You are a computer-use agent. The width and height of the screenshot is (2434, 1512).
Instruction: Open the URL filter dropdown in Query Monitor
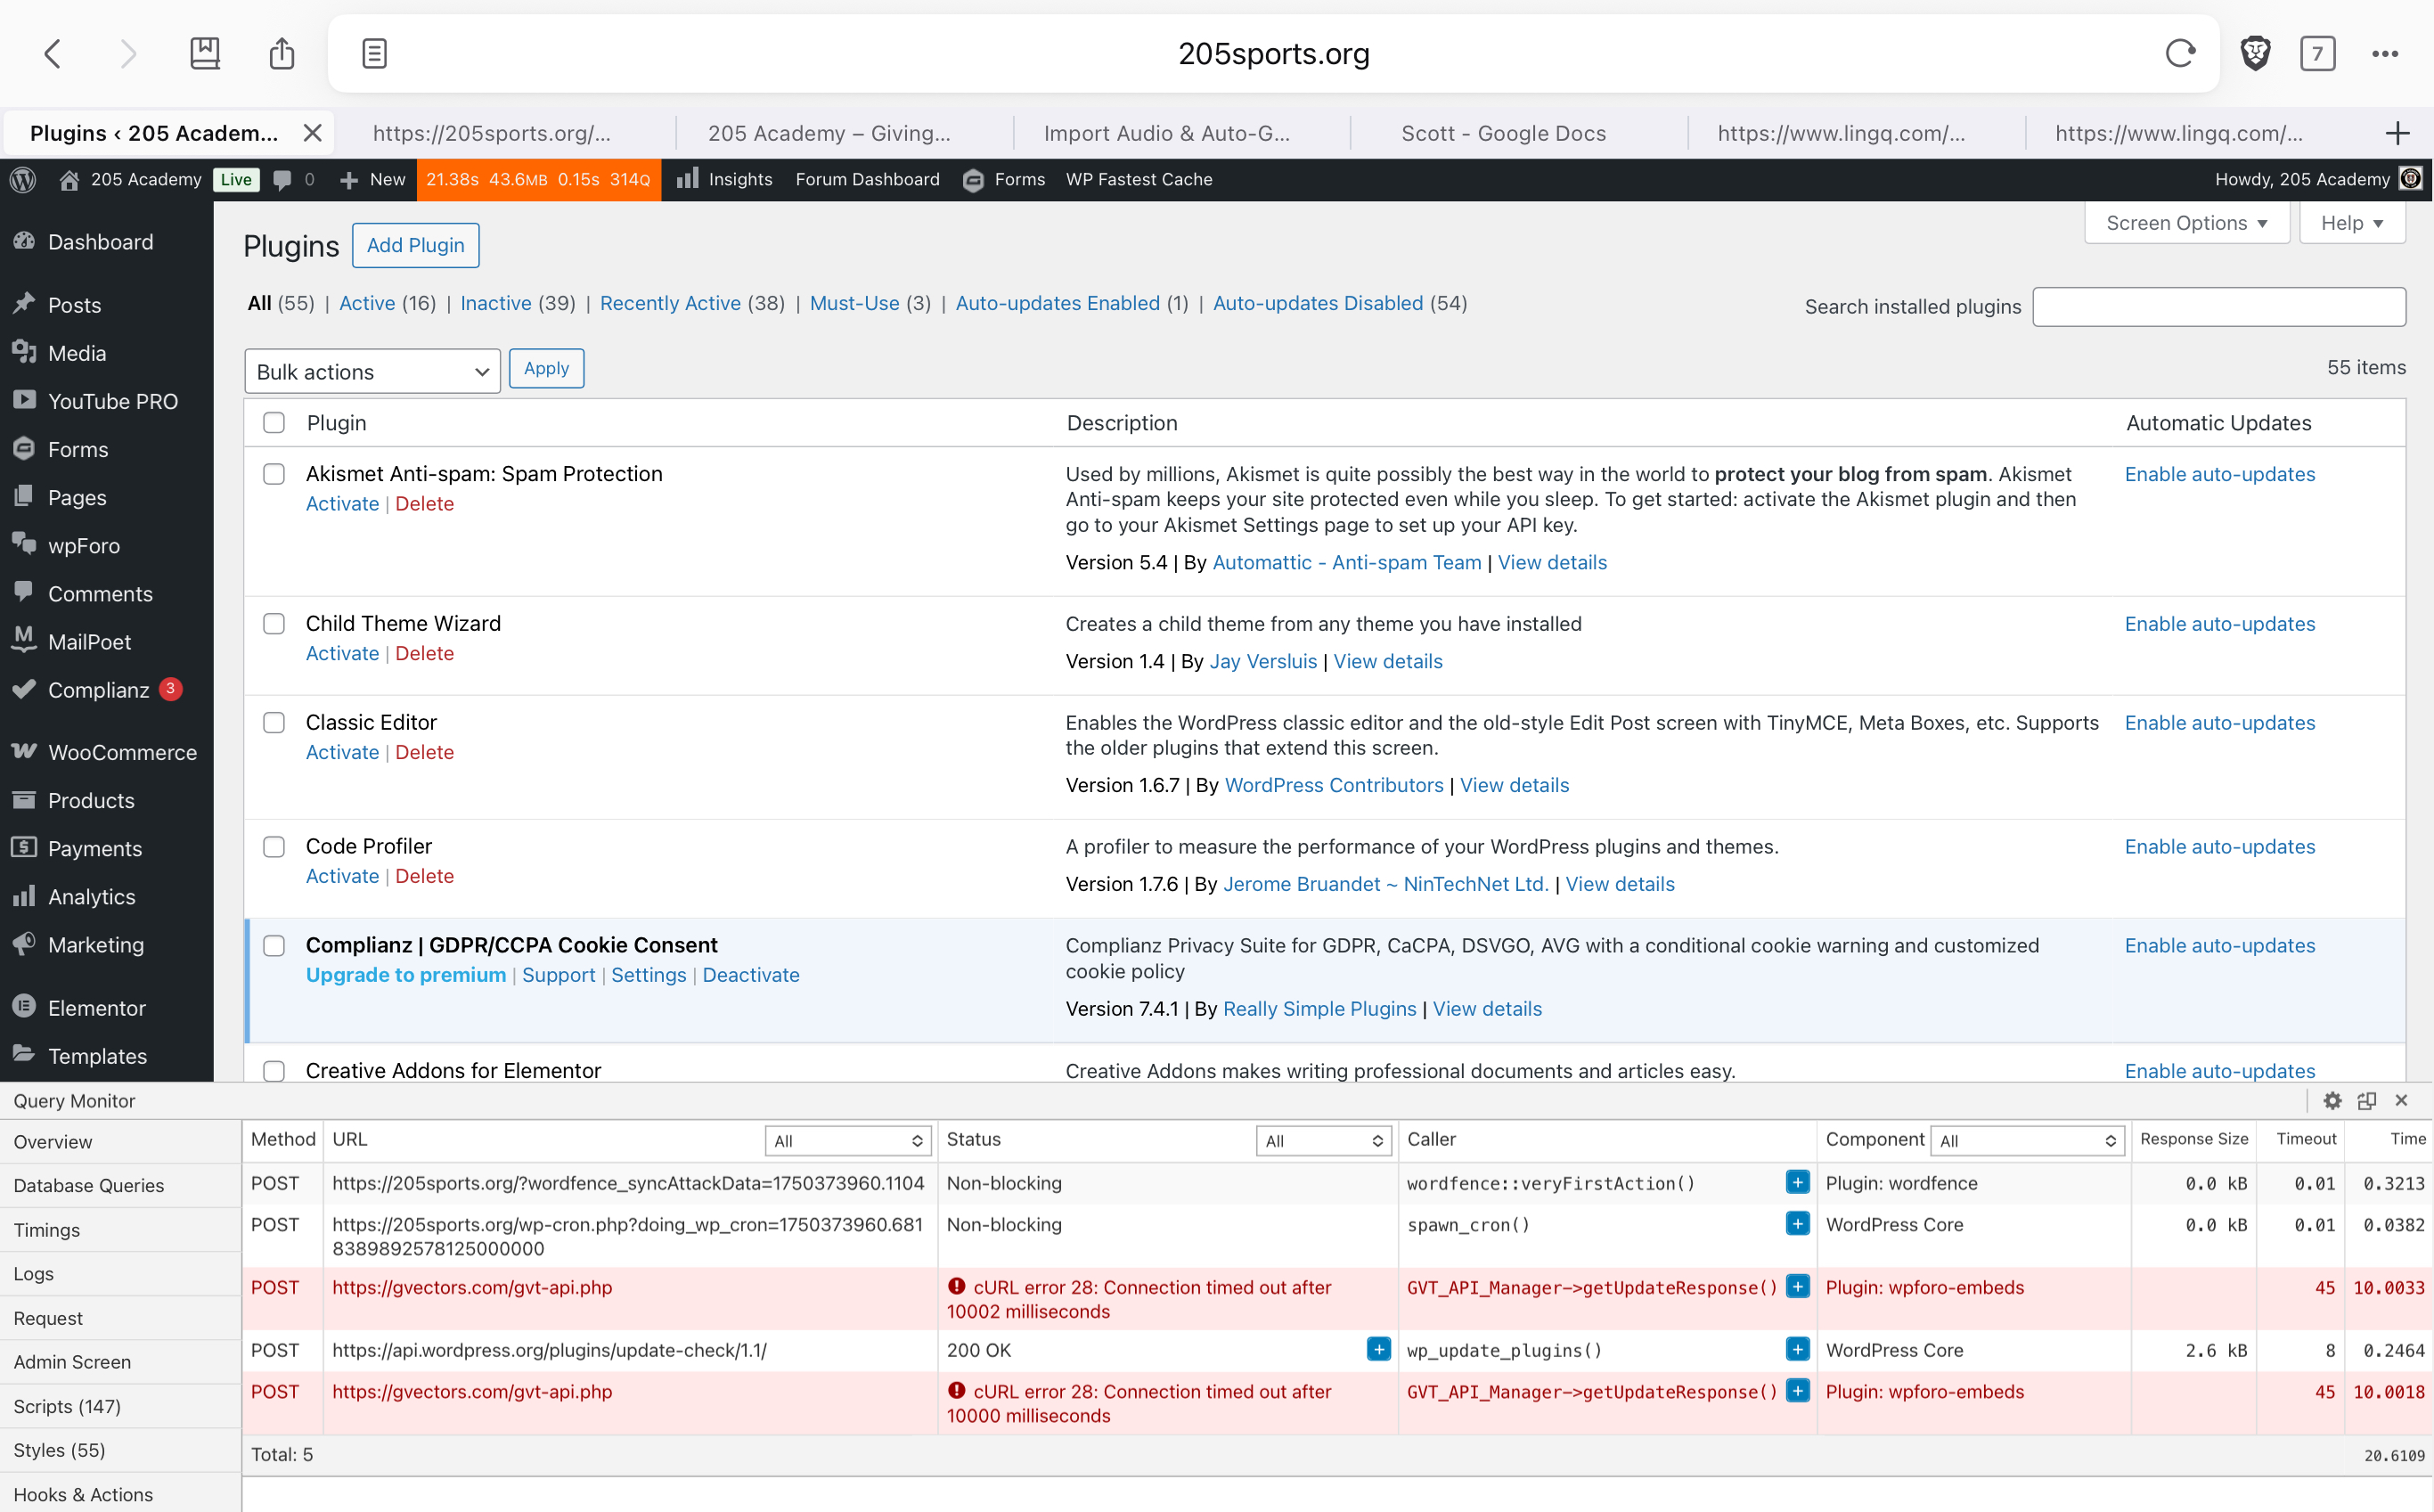click(x=848, y=1140)
